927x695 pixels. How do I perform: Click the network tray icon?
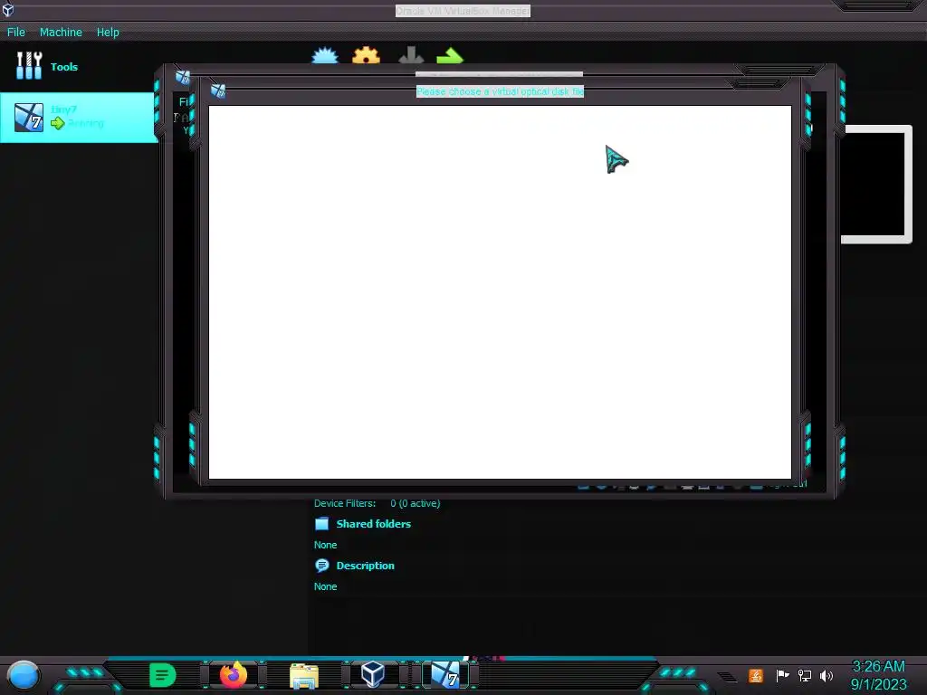tap(805, 675)
